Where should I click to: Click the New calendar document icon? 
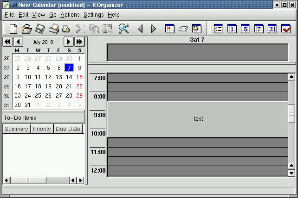(13, 29)
